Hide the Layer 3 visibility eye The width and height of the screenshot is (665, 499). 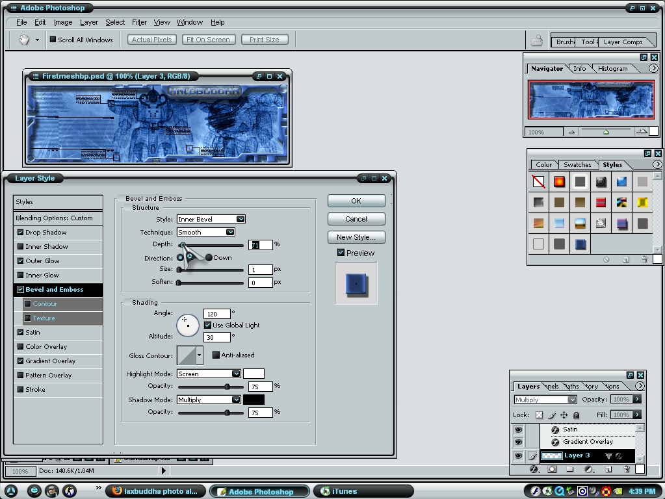pos(518,455)
